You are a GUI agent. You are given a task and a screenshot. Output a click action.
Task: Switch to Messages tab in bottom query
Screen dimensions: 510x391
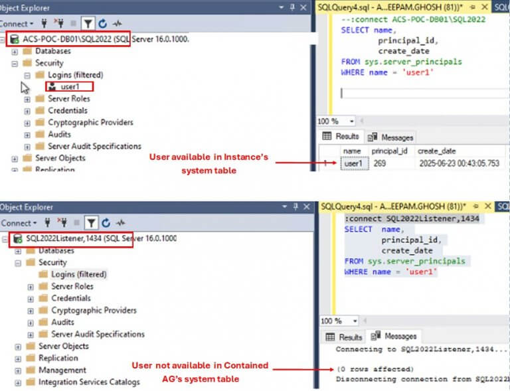click(394, 336)
